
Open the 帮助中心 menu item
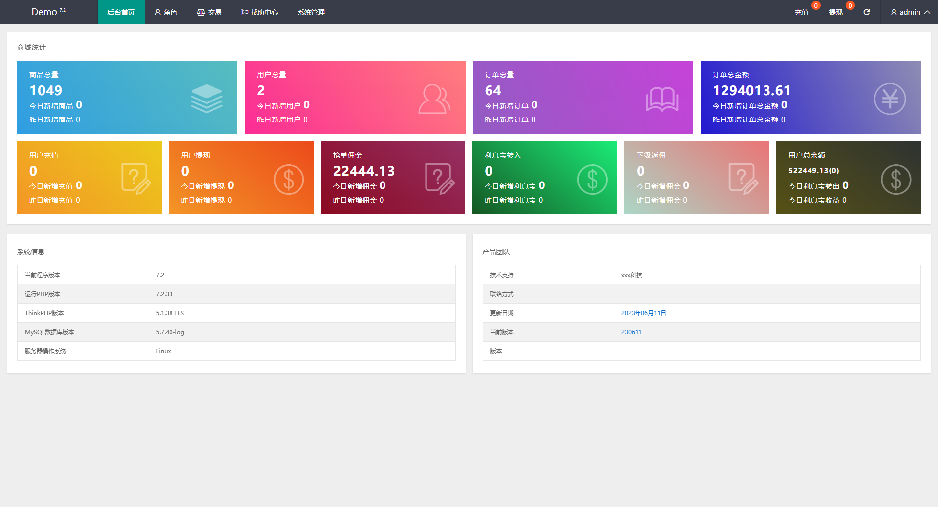point(259,12)
